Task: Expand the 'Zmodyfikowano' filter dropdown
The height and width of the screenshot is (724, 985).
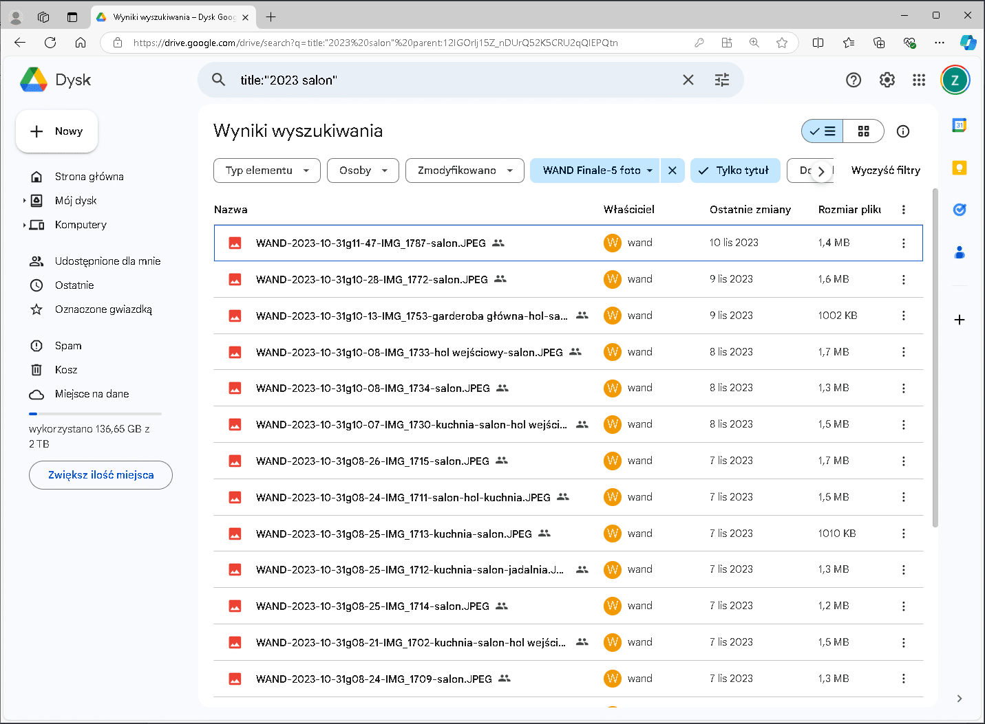Action: point(465,171)
